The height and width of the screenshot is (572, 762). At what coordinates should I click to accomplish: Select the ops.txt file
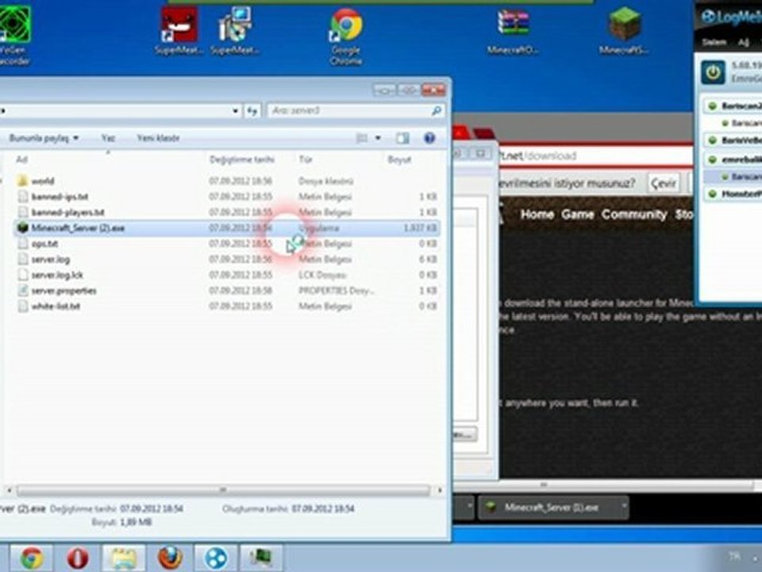tap(226, 244)
